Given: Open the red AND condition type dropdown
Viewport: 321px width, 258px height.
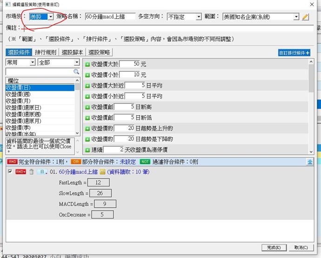Looking at the screenshot, I should tap(21, 172).
